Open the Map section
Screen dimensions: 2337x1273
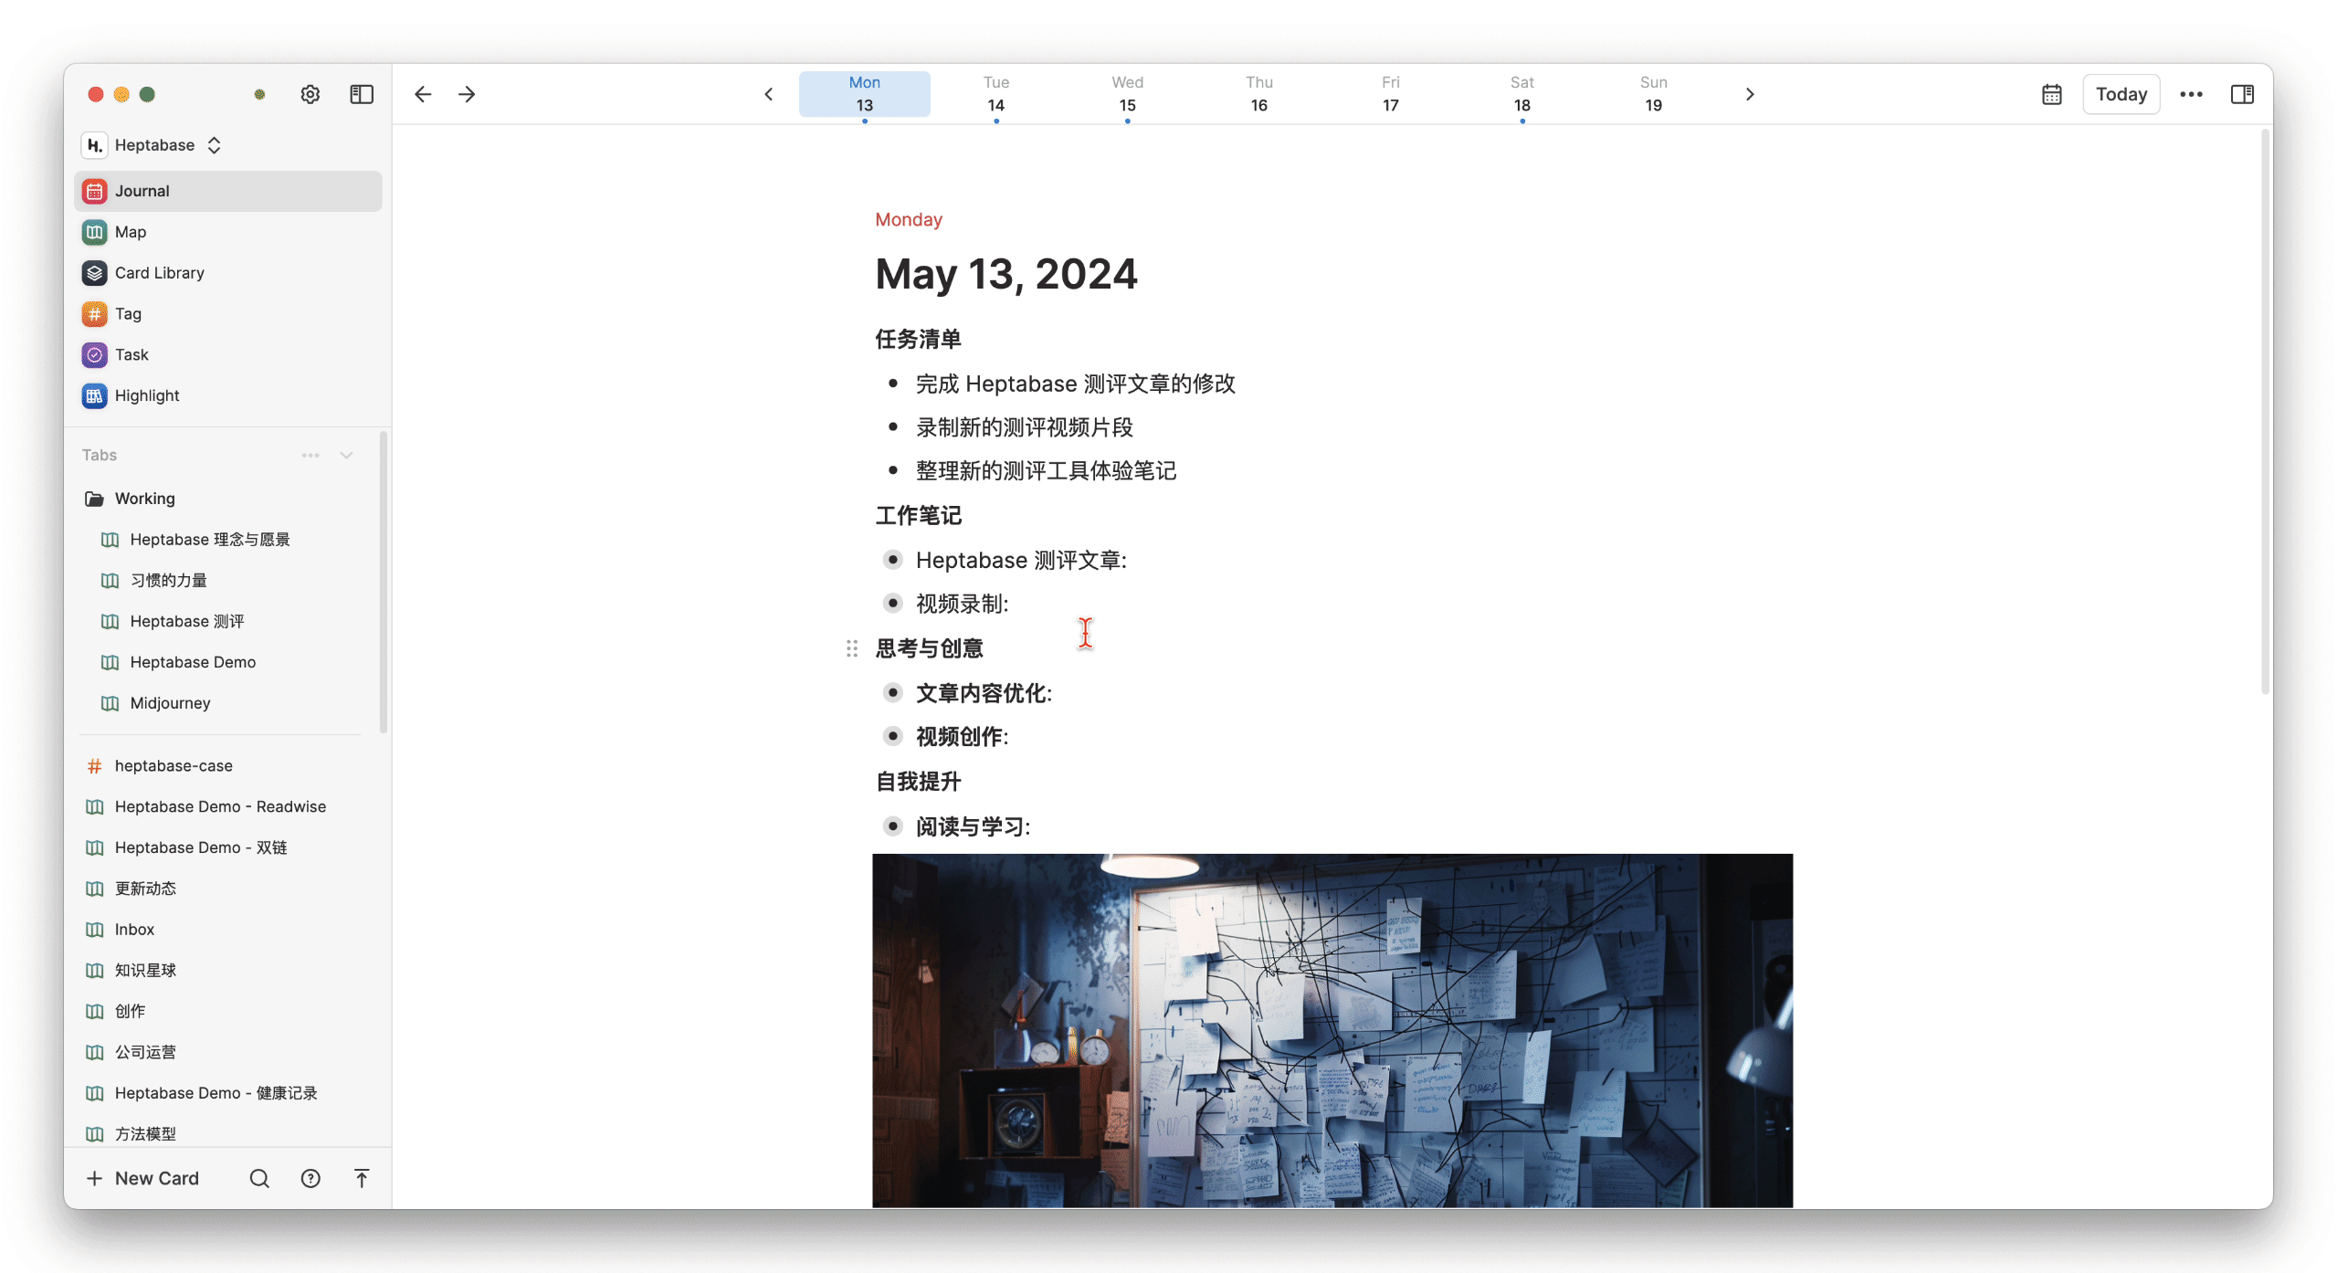(228, 232)
